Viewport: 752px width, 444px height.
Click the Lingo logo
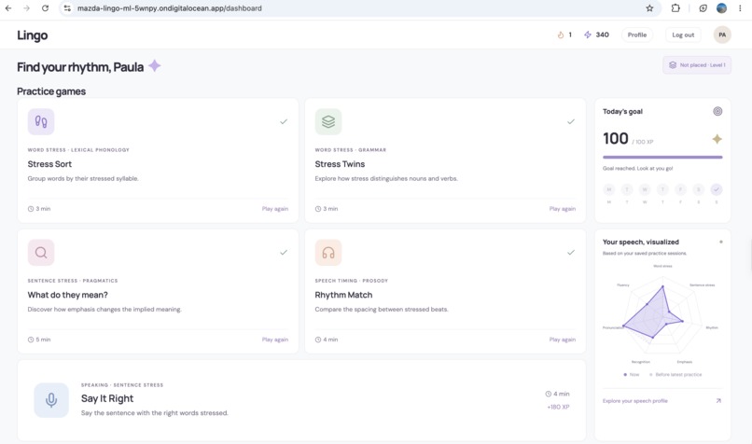(32, 35)
